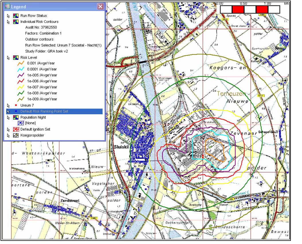Click the orange 0.001 /AvgeYear contour swatch
The image size is (302, 244).
(x=21, y=63)
